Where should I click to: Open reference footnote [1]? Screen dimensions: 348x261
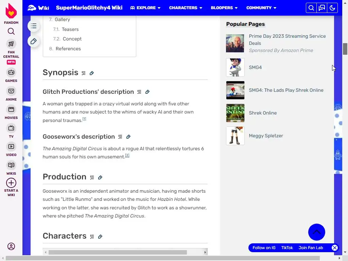[84, 119]
